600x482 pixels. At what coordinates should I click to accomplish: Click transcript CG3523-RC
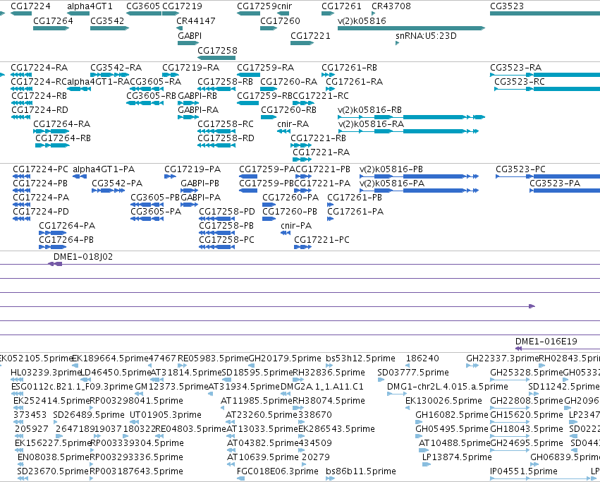click(x=520, y=82)
